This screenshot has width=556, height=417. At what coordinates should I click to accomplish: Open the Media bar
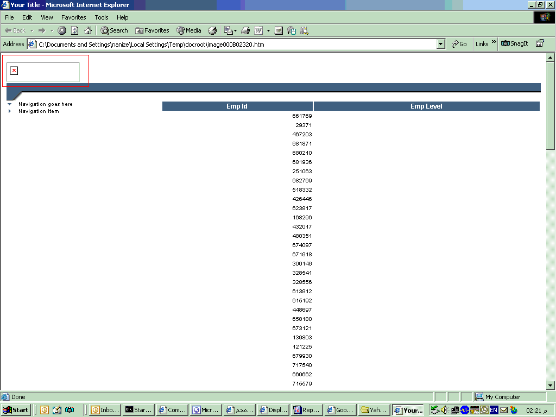188,30
